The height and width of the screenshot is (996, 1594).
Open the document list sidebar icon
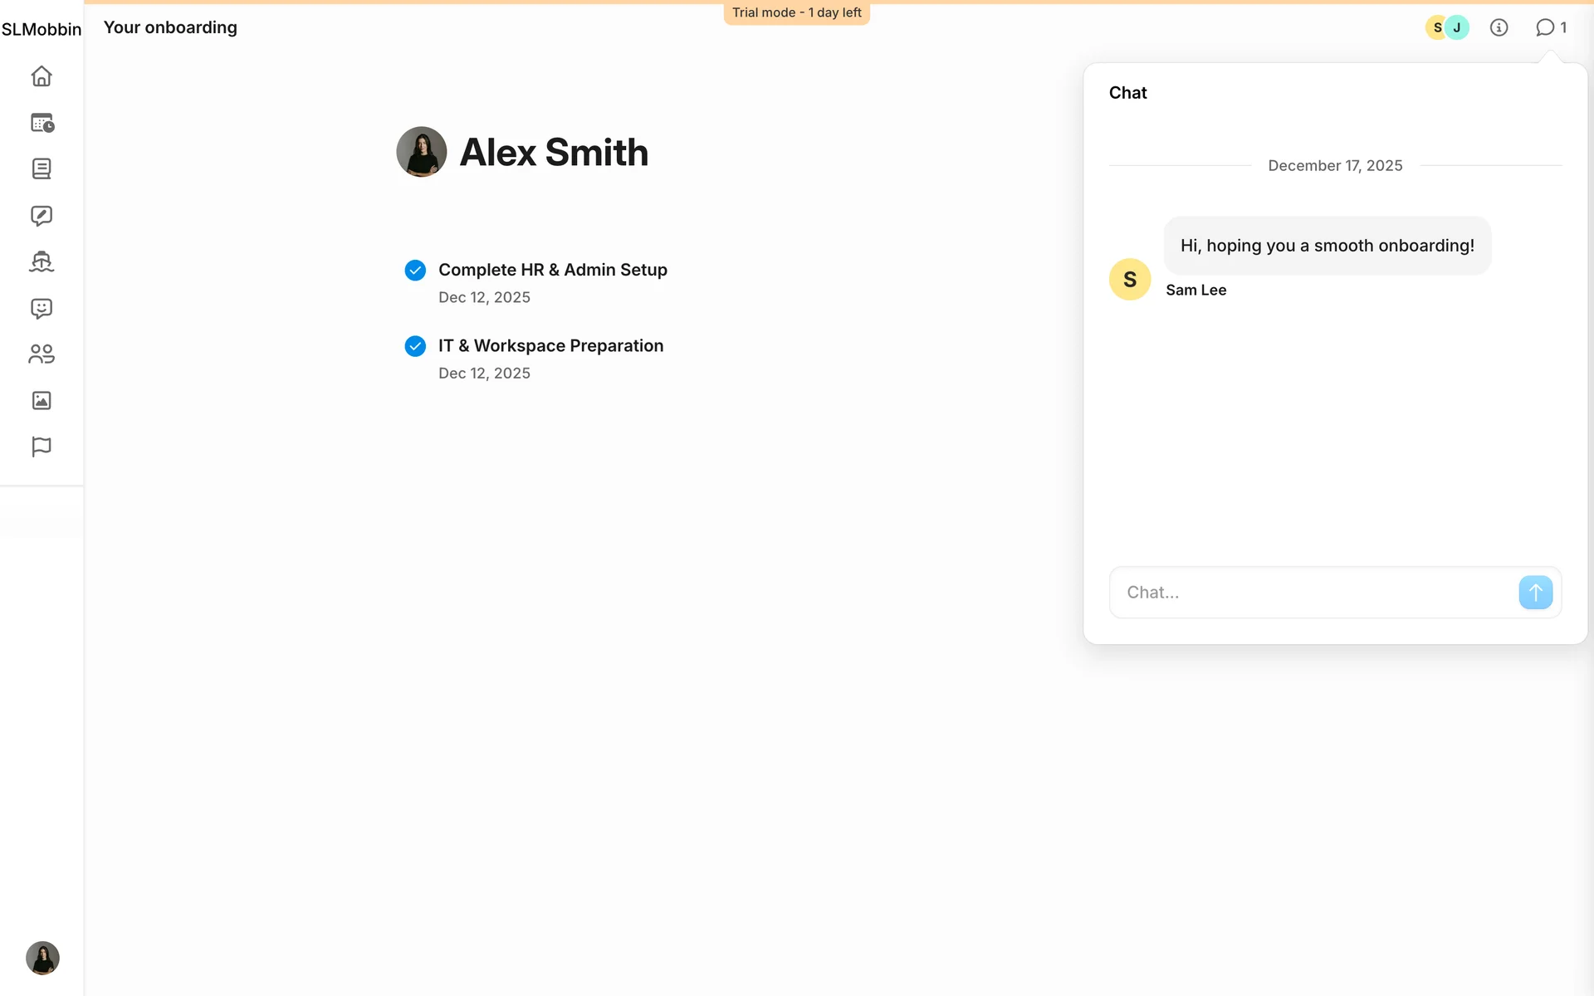pos(42,169)
